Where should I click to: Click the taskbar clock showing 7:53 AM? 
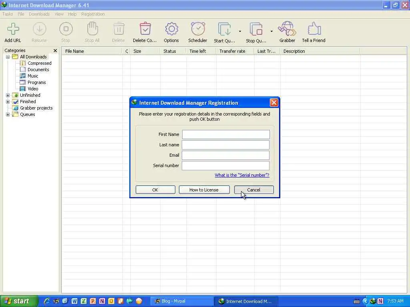point(395,301)
